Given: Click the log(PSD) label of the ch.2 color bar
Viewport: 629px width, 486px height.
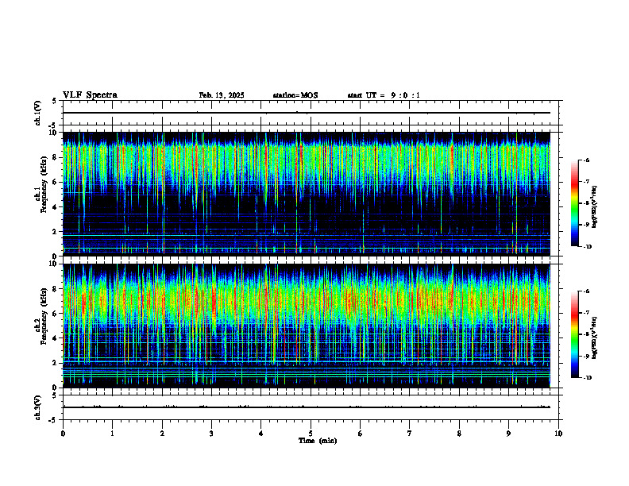Looking at the screenshot, I should tap(595, 337).
